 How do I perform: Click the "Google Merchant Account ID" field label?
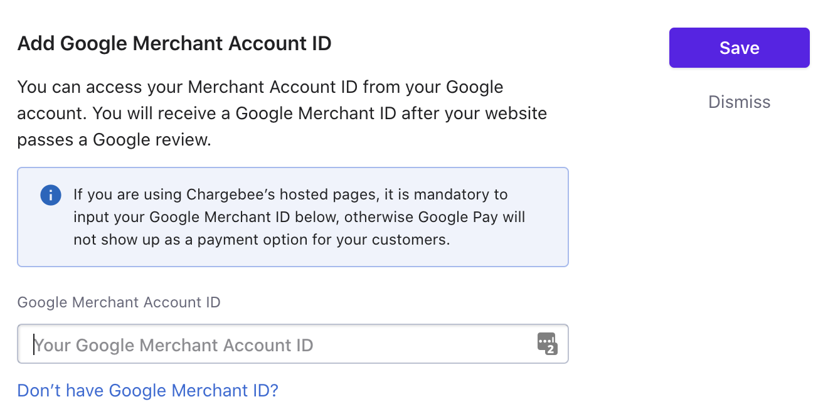tap(119, 302)
